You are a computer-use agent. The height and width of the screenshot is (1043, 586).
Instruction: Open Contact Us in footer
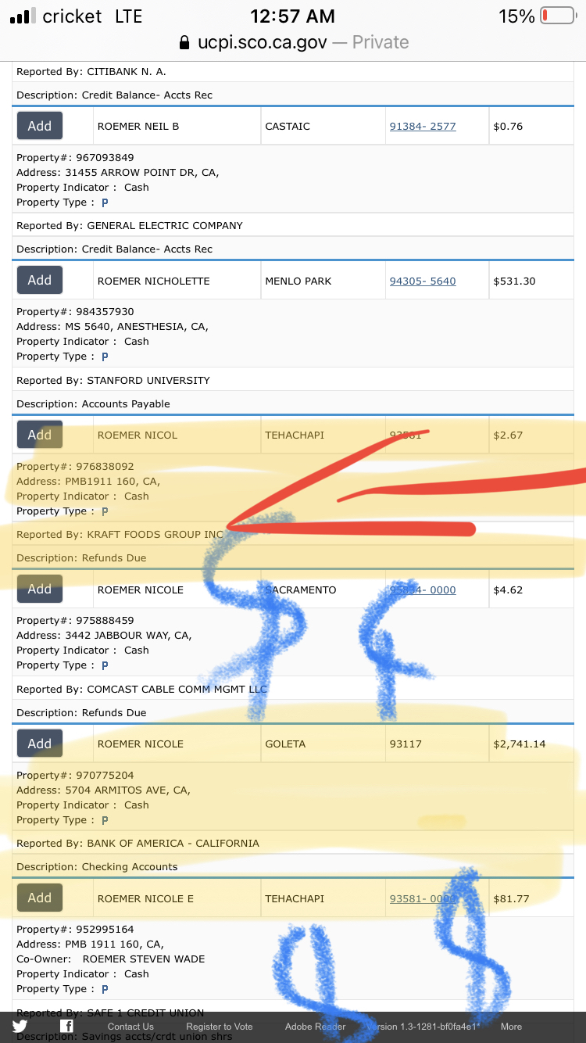130,1027
